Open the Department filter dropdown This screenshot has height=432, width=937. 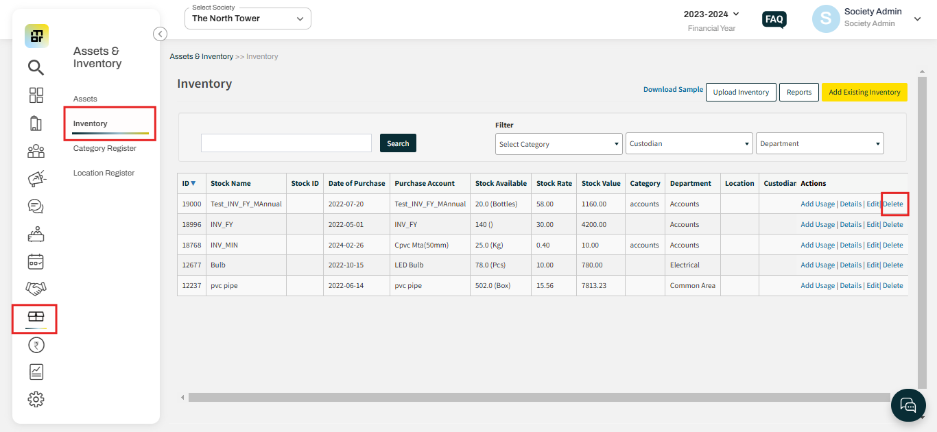click(820, 143)
